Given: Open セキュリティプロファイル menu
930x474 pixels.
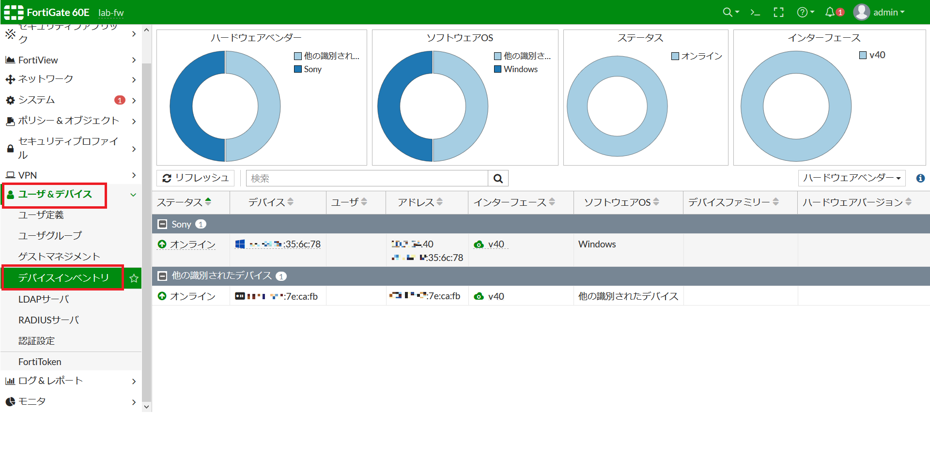Looking at the screenshot, I should pos(71,148).
